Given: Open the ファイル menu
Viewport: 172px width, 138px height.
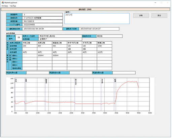Looking at the screenshot, I should point(5,6).
